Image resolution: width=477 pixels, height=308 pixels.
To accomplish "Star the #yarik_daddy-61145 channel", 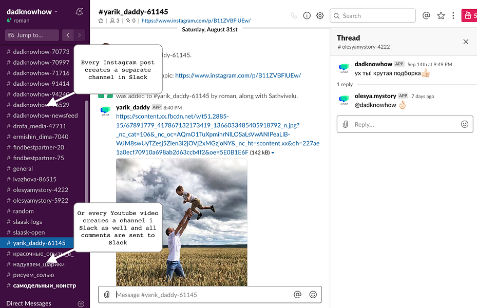I will click(101, 21).
